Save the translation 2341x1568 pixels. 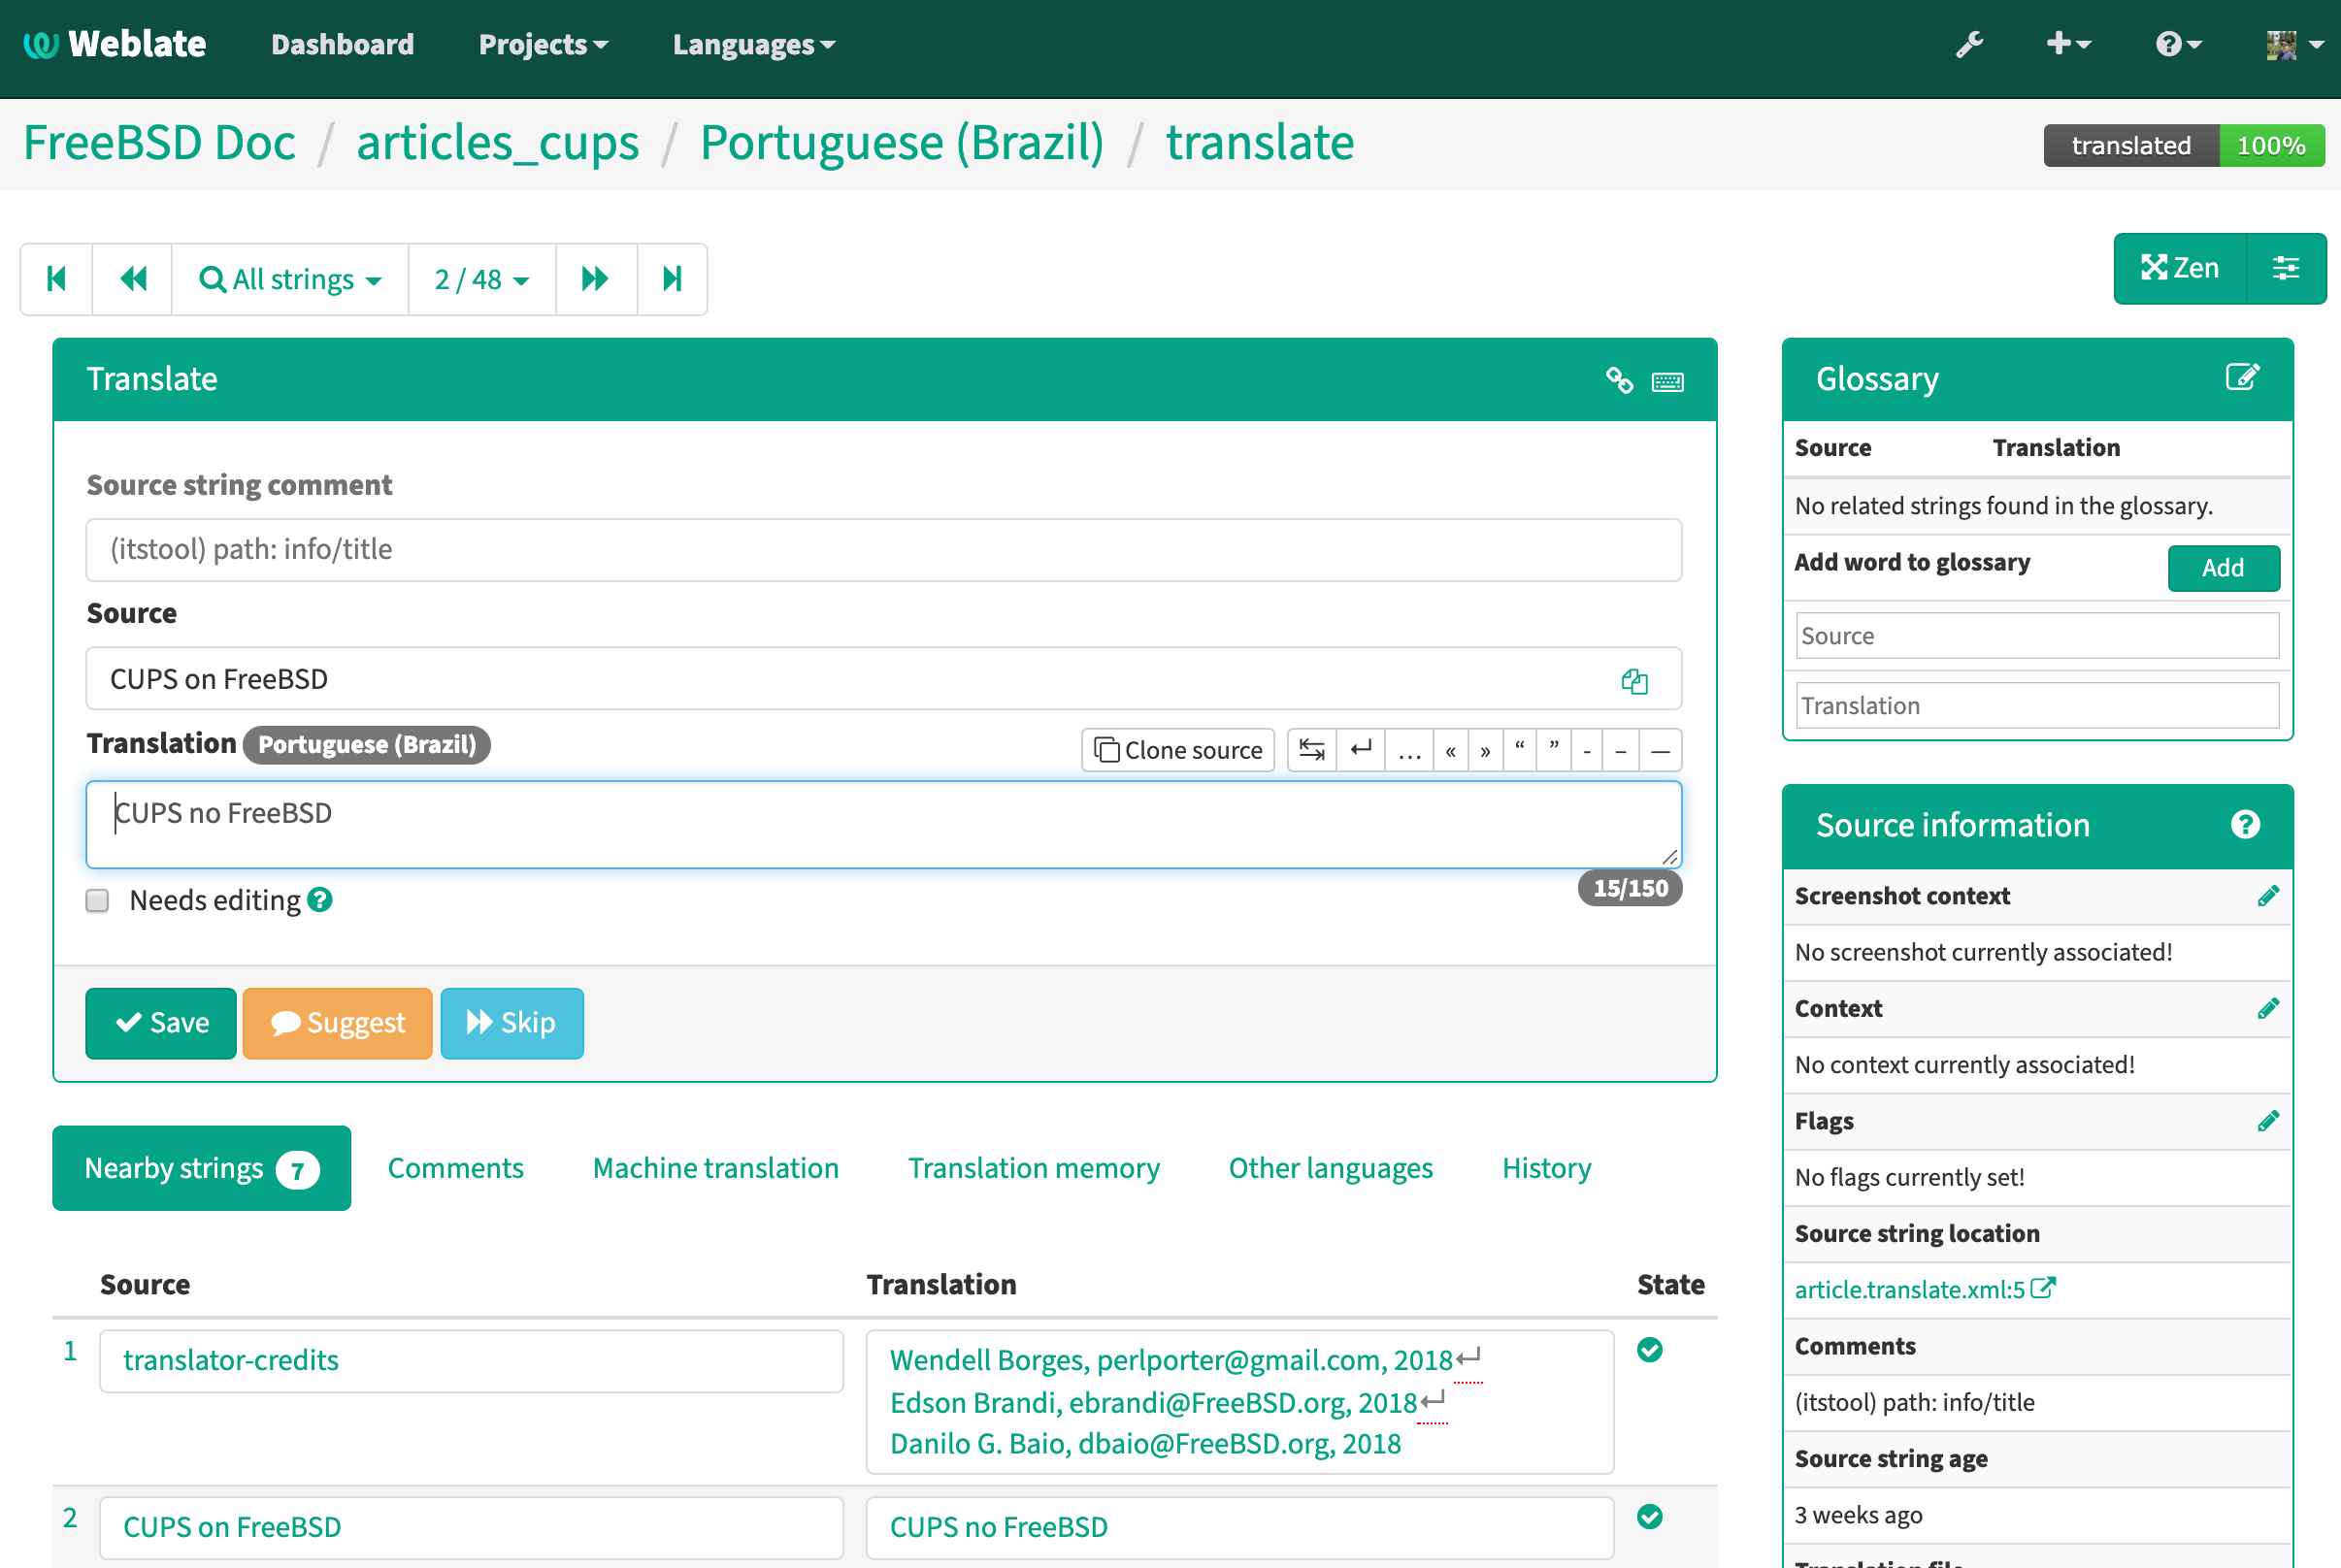(x=161, y=1023)
